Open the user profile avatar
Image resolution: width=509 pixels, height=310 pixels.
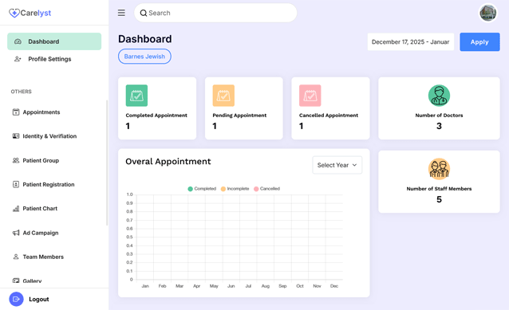pyautogui.click(x=488, y=13)
